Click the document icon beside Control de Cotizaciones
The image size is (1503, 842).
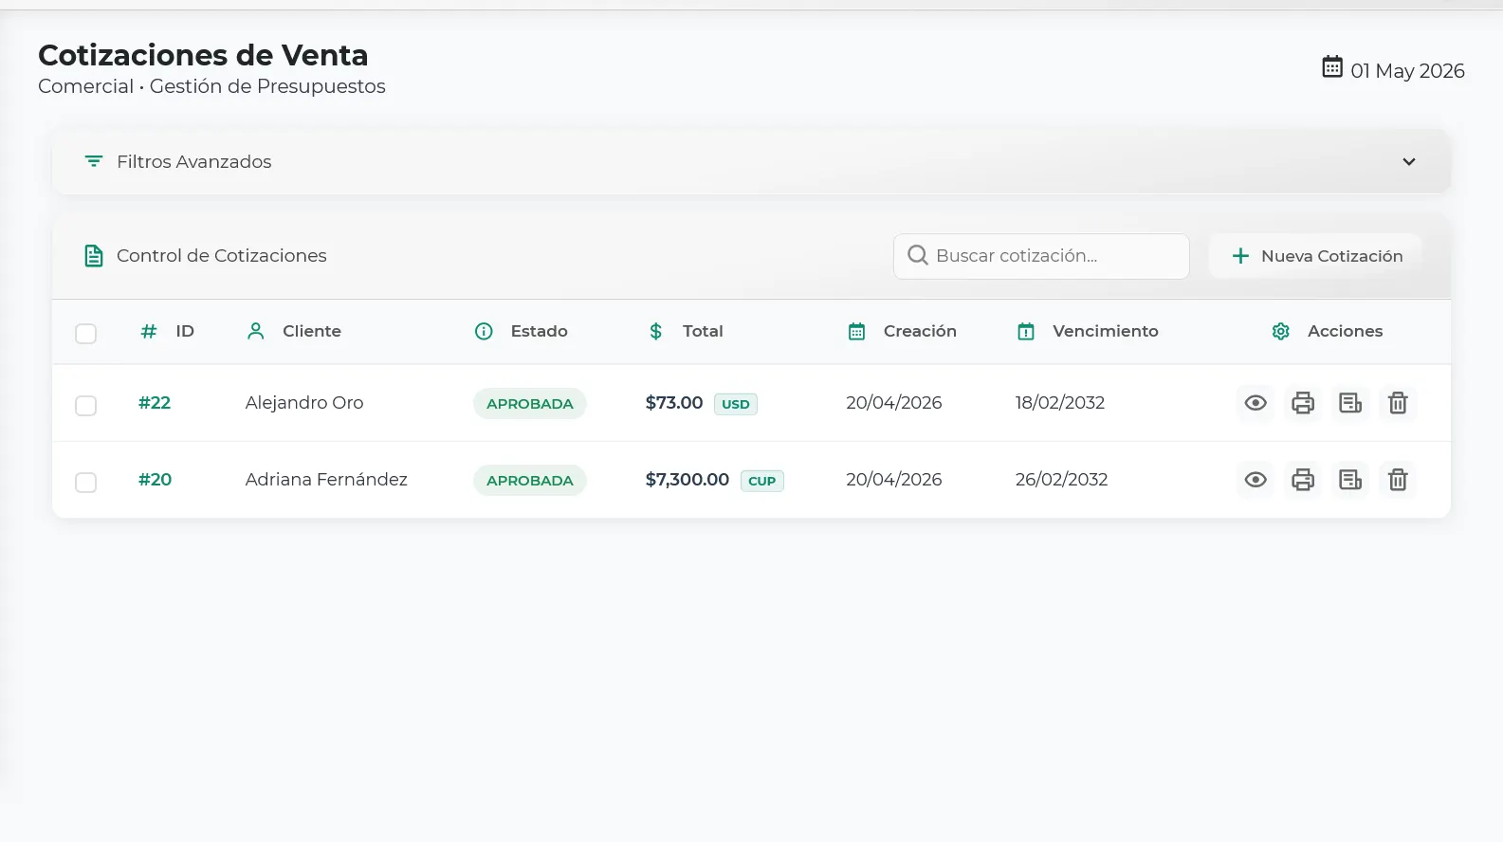pos(94,256)
